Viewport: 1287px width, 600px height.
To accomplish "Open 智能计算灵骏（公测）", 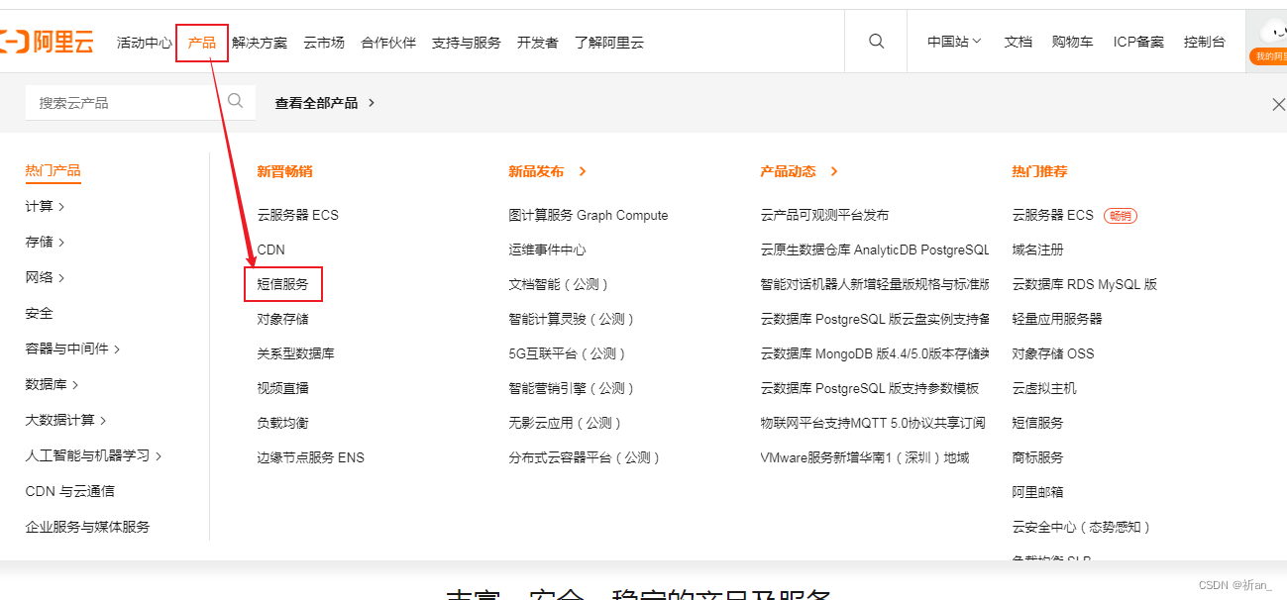I will tap(573, 319).
